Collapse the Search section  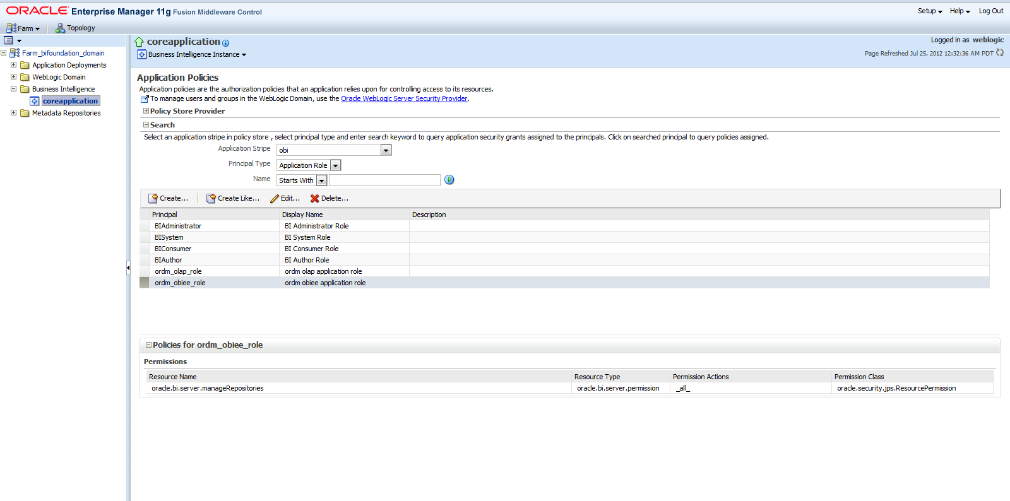146,125
